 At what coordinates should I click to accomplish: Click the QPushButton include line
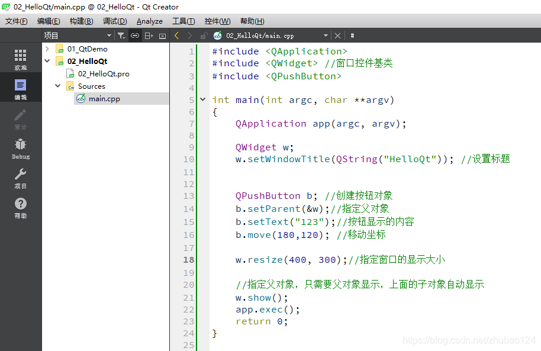click(276, 76)
